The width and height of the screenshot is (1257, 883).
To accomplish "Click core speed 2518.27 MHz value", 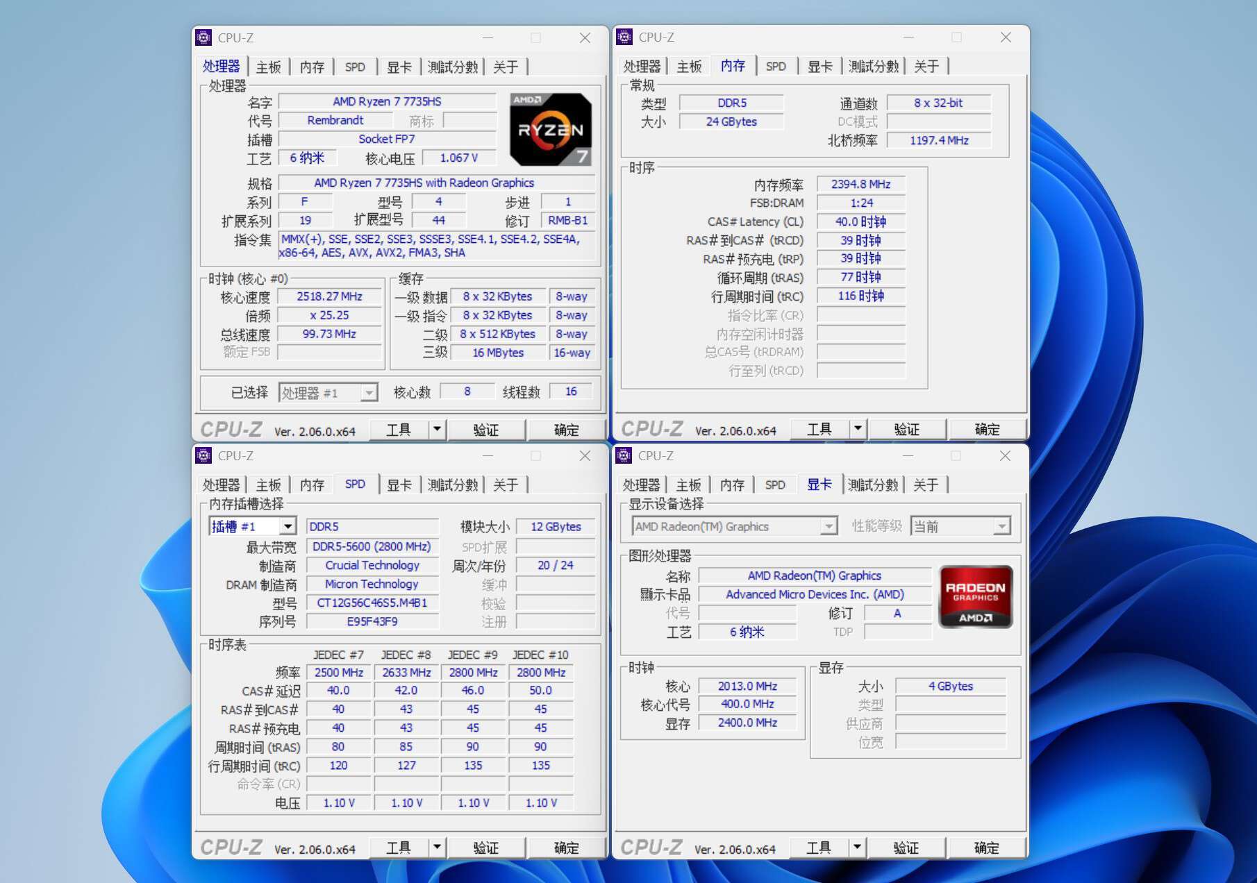I will 330,296.
